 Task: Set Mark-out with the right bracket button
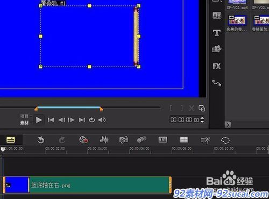[x=181, y=108]
